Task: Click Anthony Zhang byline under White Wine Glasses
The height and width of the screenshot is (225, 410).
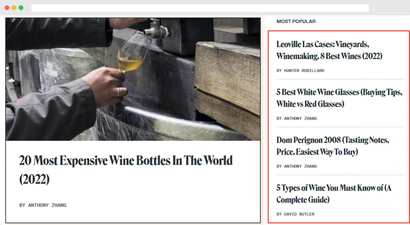Action: 297,118
